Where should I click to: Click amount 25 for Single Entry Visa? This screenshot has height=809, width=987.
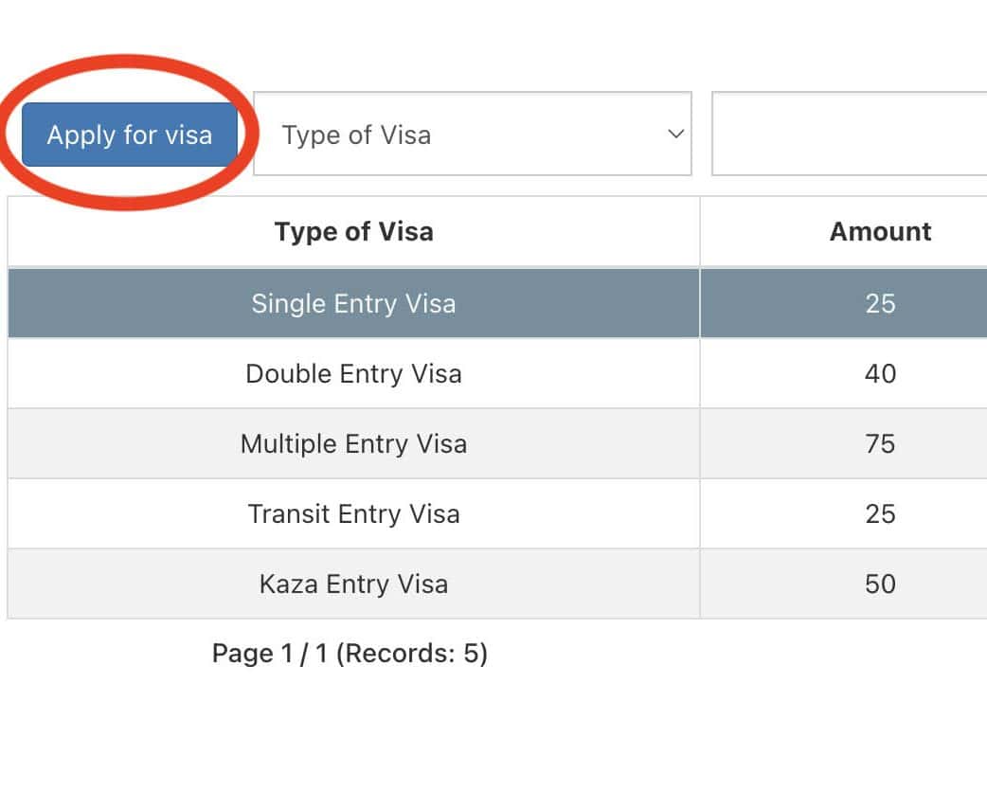pyautogui.click(x=880, y=303)
